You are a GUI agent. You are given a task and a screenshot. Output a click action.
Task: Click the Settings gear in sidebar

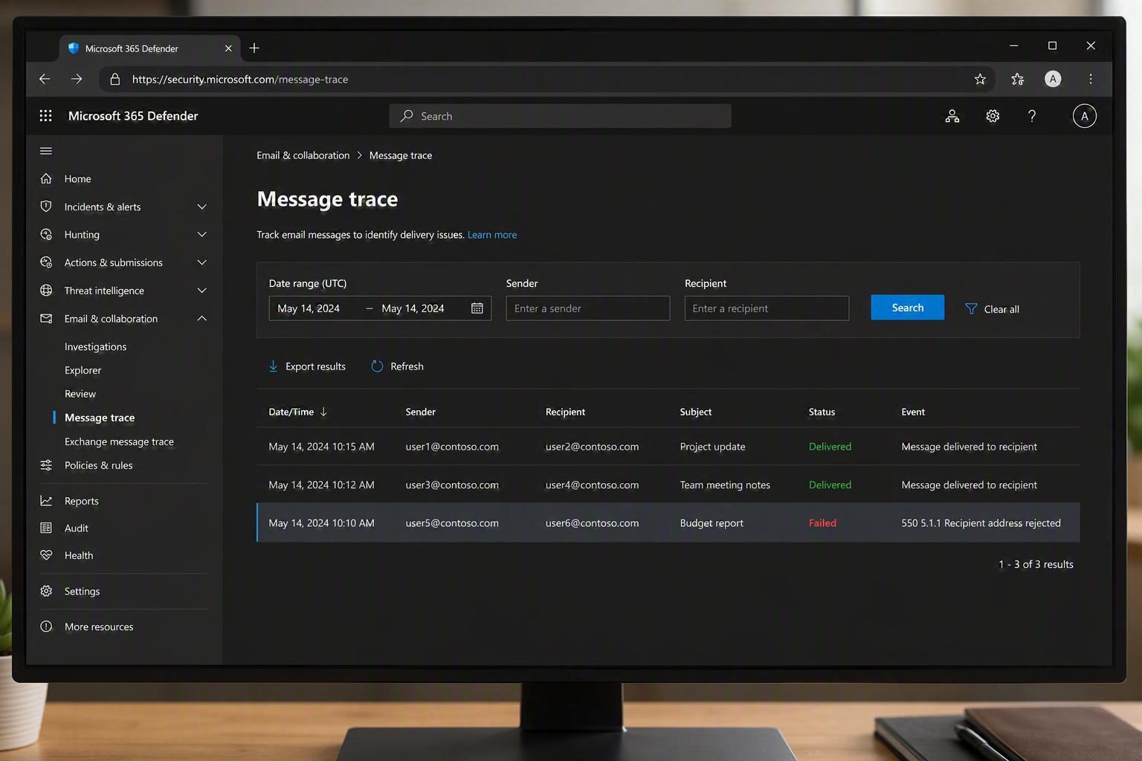coord(46,591)
